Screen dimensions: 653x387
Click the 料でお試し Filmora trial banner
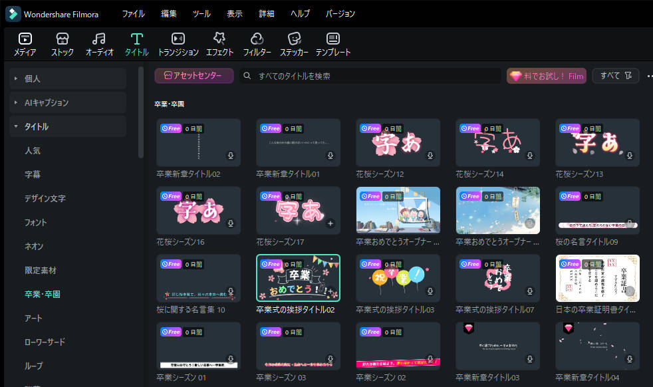[x=546, y=75]
